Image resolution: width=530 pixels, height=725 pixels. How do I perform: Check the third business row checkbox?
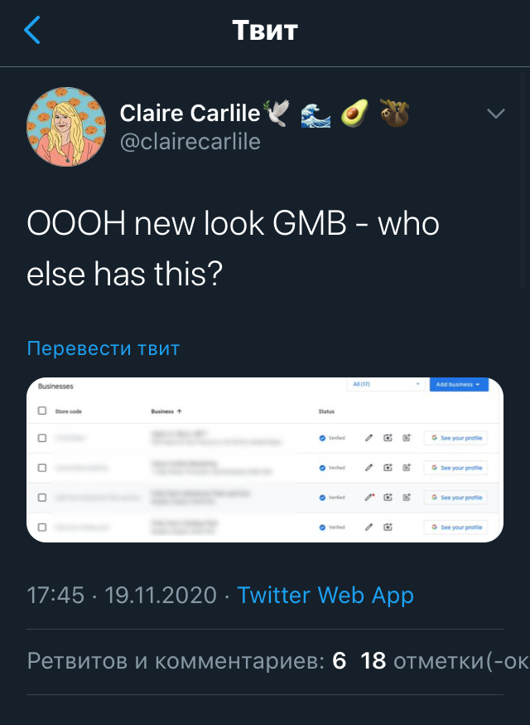[42, 498]
